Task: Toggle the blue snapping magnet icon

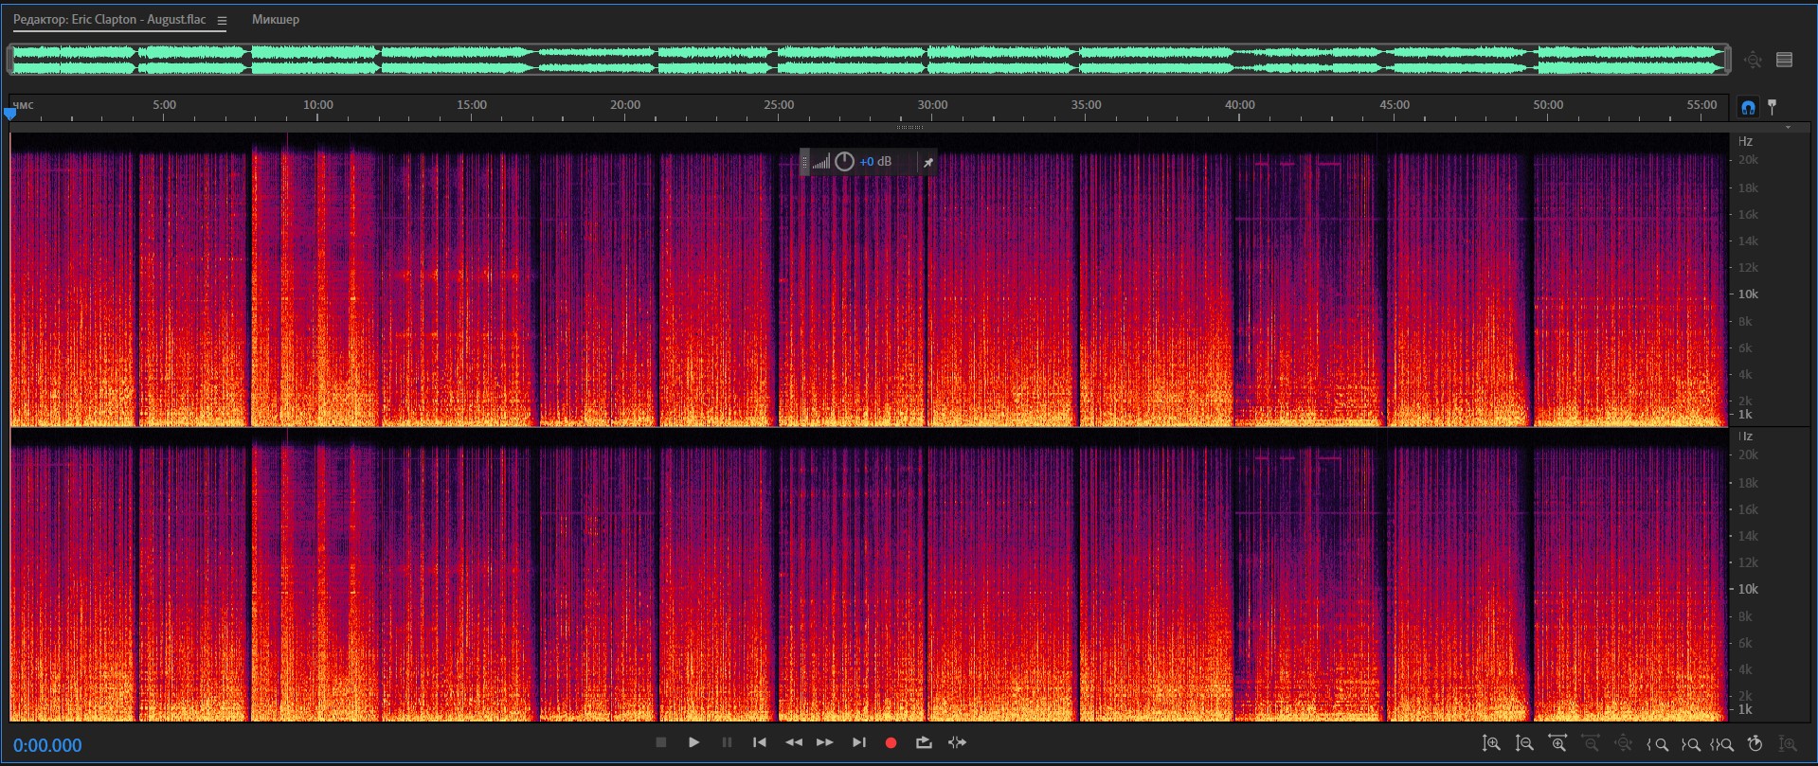Action: 1748,108
